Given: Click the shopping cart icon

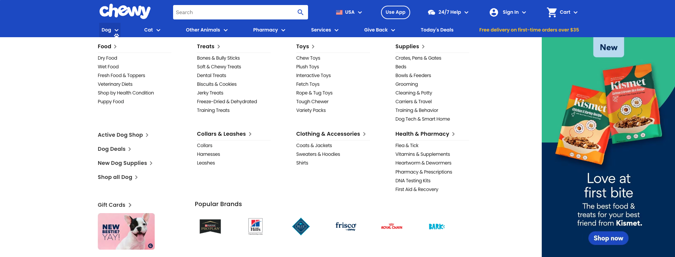Looking at the screenshot, I should coord(551,12).
